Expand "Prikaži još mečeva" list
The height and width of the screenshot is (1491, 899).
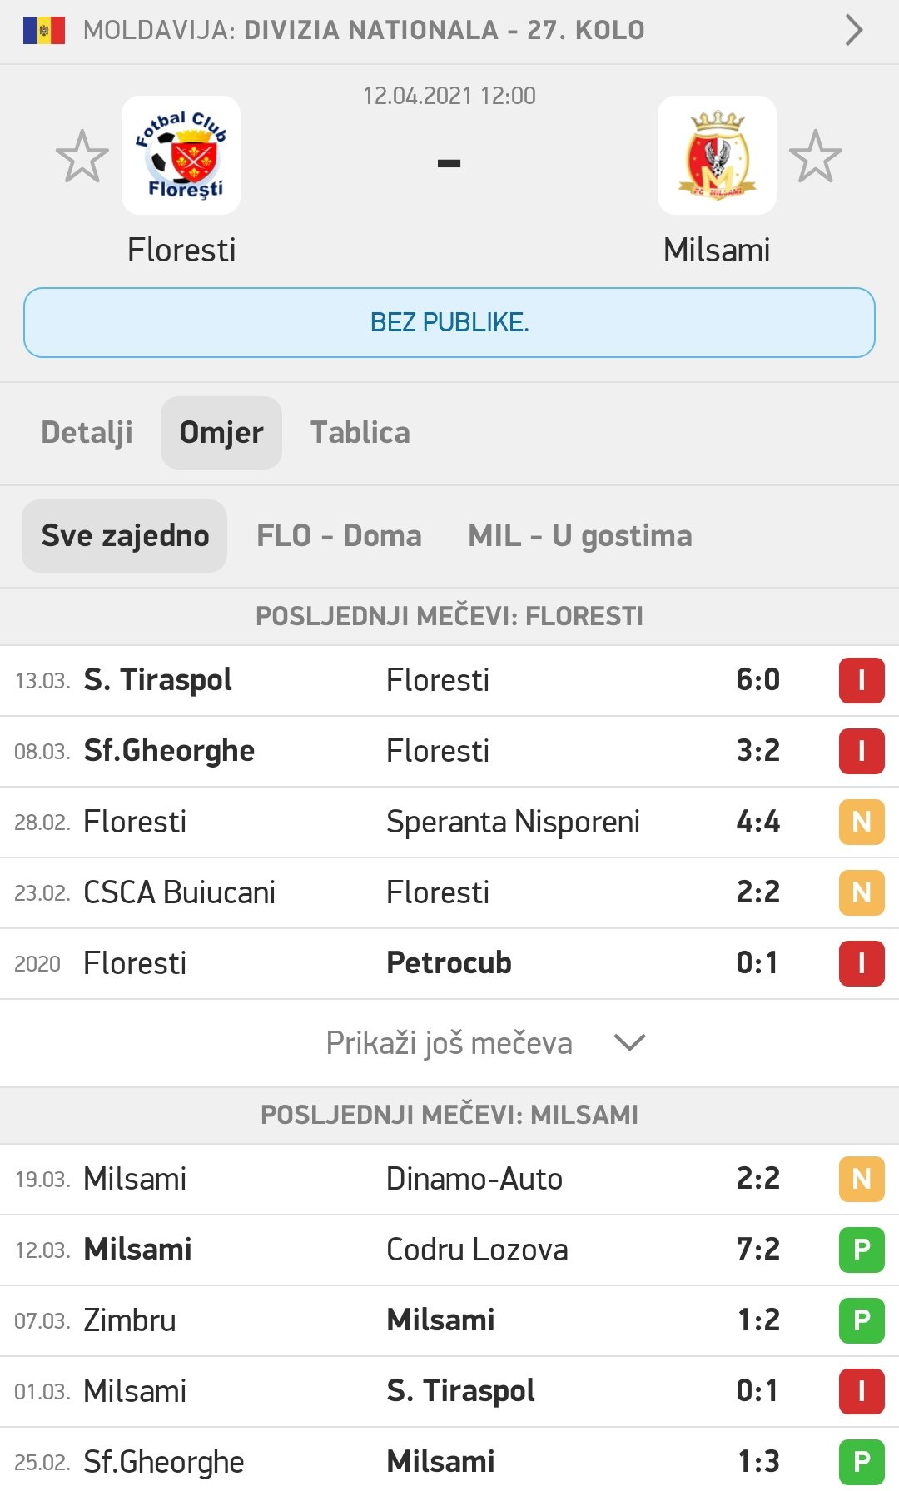pos(449,1043)
